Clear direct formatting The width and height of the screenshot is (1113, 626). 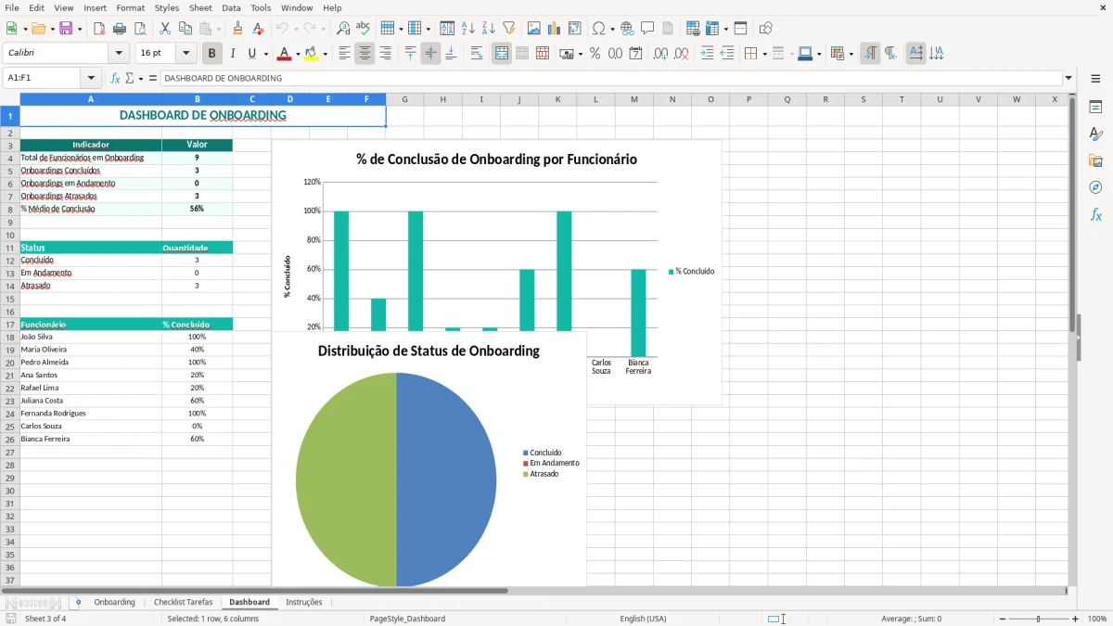(259, 29)
